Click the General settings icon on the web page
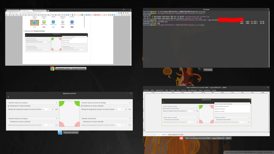 [x=62, y=22]
